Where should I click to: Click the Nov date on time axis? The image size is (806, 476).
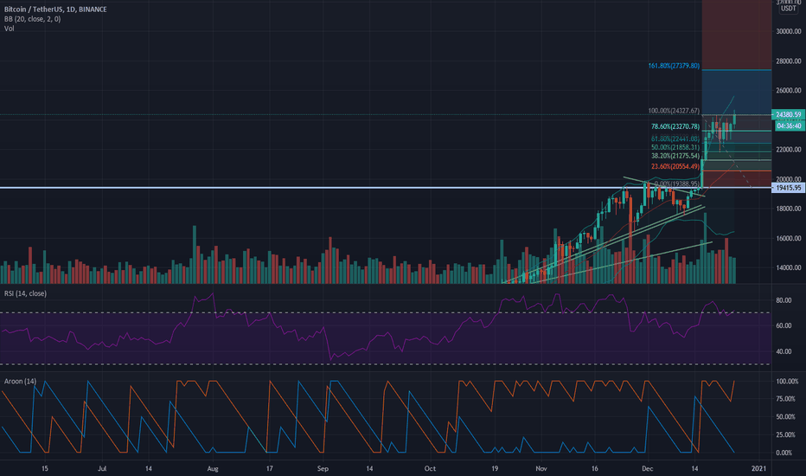(x=541, y=469)
